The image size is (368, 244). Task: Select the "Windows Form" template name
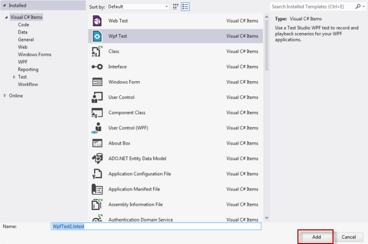[124, 82]
